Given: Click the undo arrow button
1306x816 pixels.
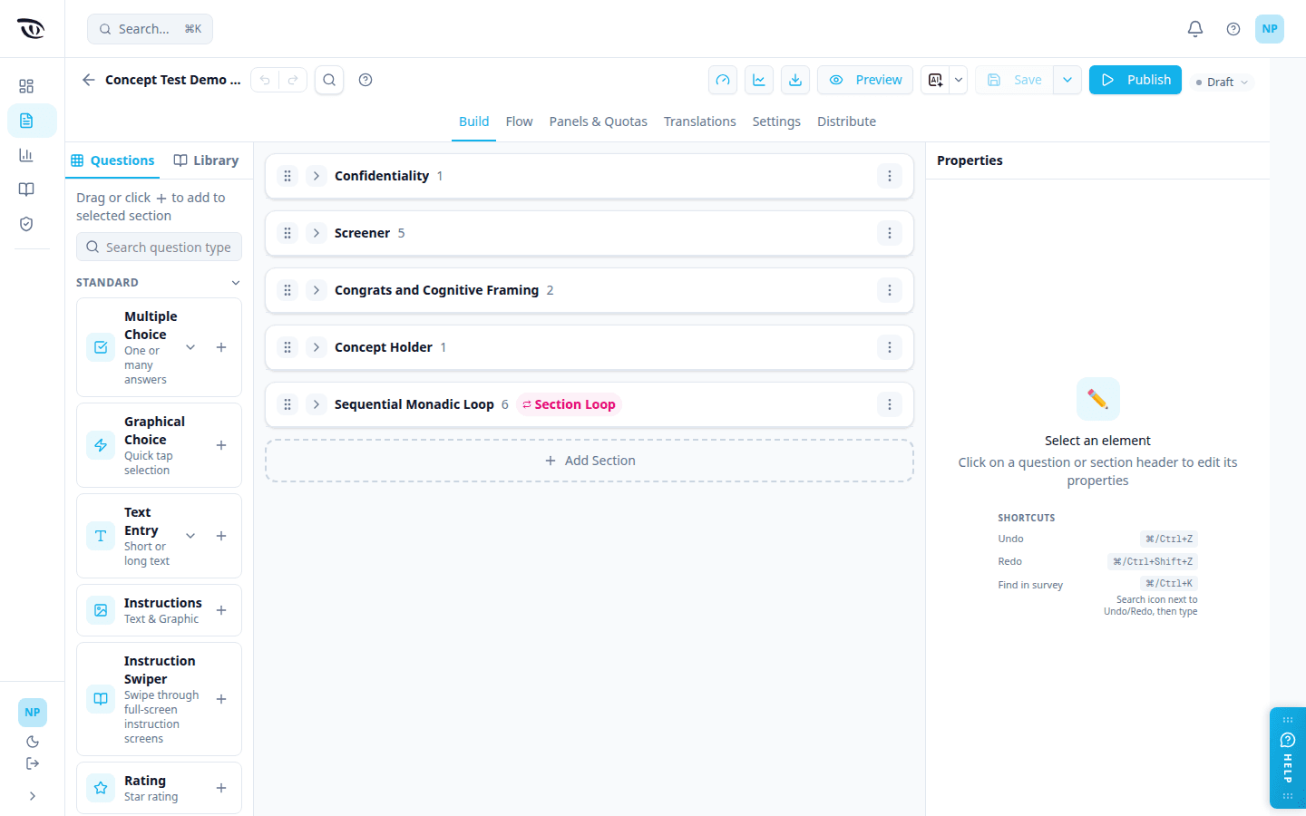Looking at the screenshot, I should [x=265, y=80].
